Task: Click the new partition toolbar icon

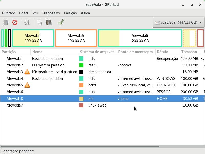Action: tap(6, 22)
